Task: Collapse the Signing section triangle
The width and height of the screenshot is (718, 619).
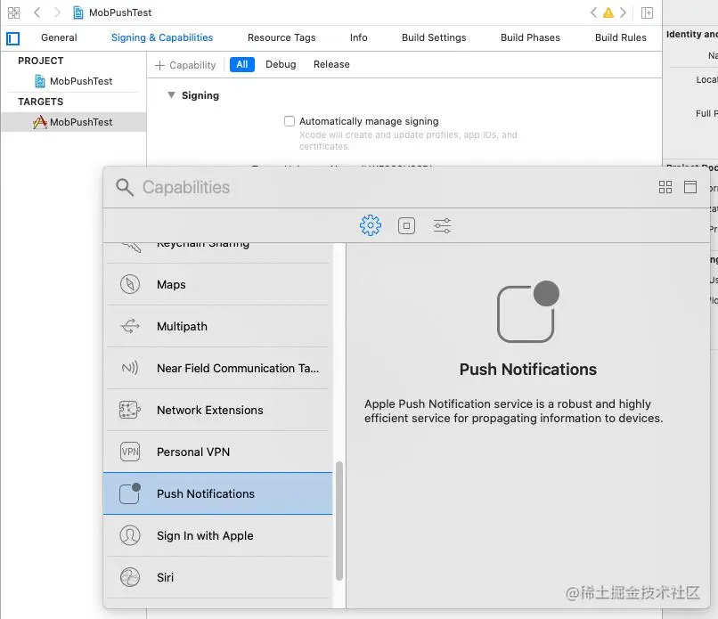Action: tap(171, 95)
